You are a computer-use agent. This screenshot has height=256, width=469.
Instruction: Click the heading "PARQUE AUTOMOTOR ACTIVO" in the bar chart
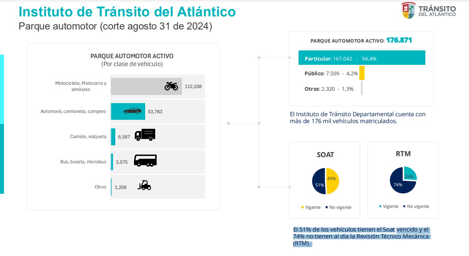(x=132, y=56)
